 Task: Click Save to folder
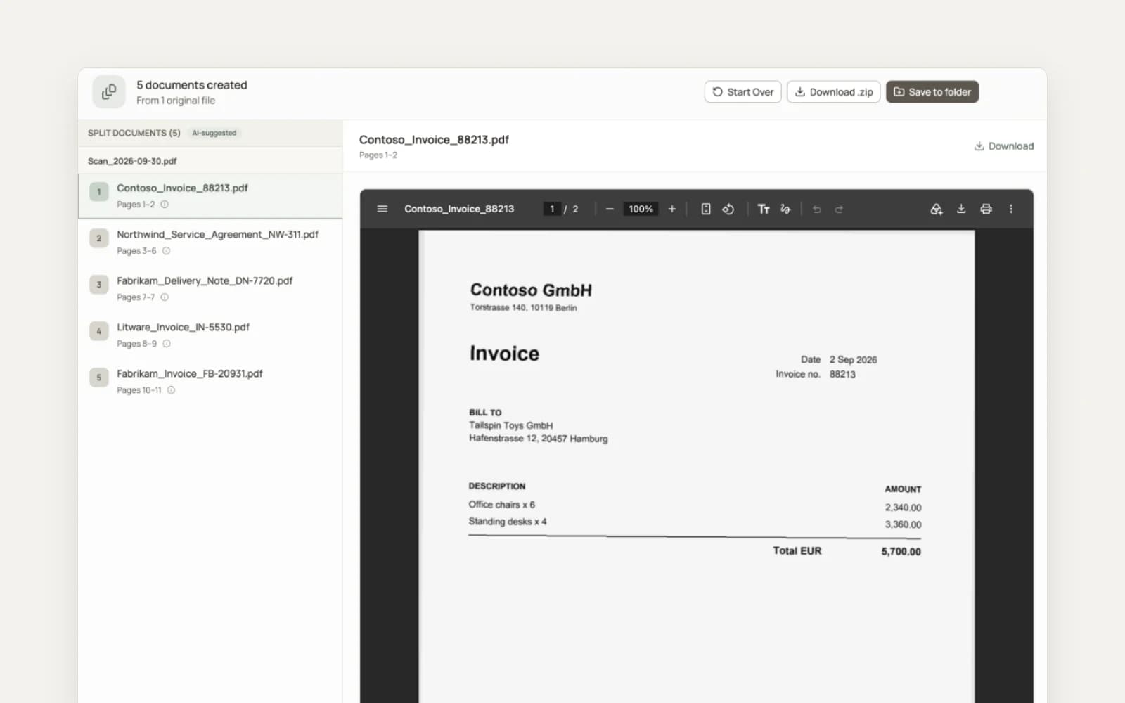(932, 92)
